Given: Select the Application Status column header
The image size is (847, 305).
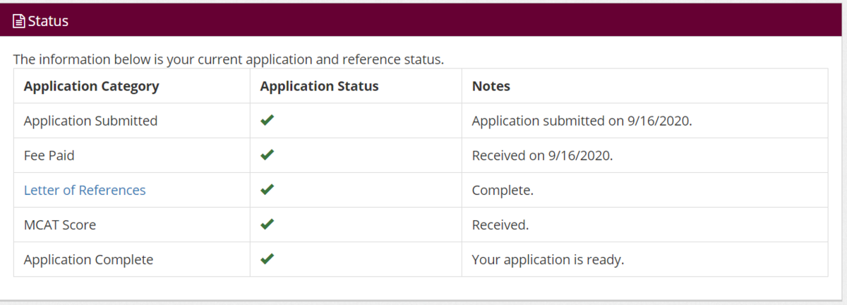Looking at the screenshot, I should (319, 86).
